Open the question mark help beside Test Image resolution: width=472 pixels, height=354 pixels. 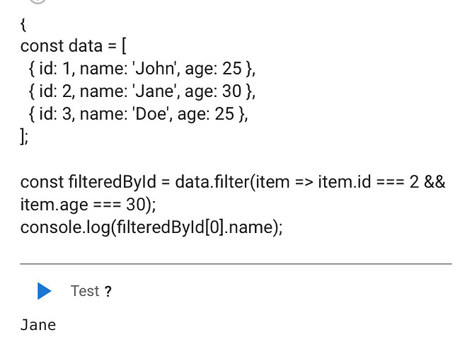(108, 291)
